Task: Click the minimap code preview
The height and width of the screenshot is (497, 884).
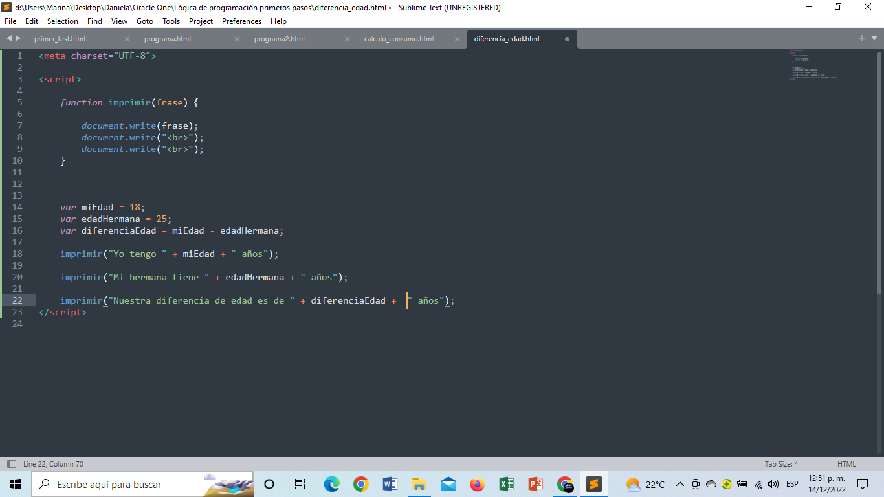Action: pos(813,64)
